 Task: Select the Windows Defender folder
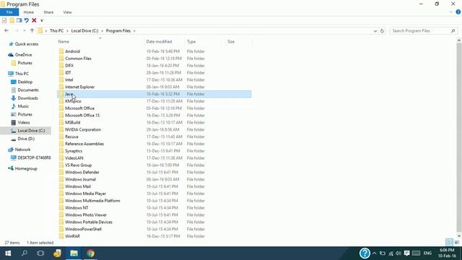[x=82, y=172]
